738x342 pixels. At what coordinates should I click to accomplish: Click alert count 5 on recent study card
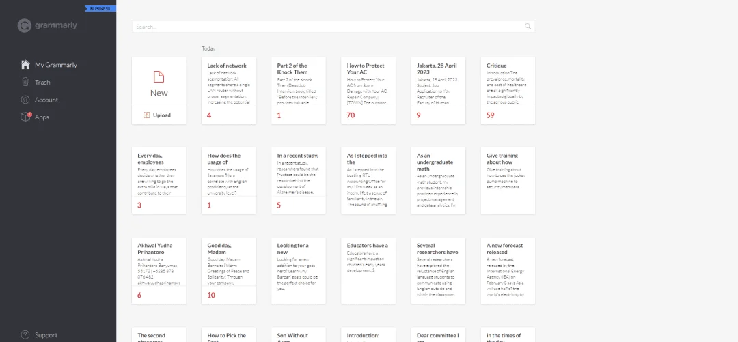pos(279,205)
